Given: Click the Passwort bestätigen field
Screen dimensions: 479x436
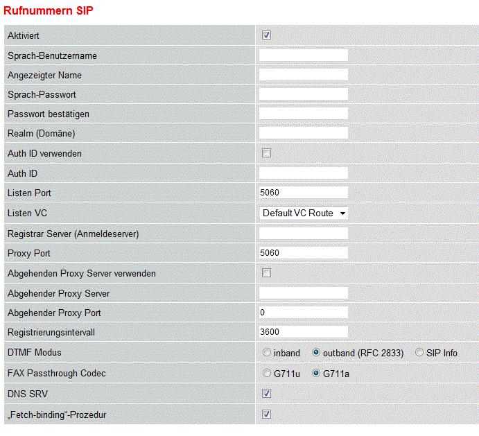Looking at the screenshot, I should click(x=303, y=114).
